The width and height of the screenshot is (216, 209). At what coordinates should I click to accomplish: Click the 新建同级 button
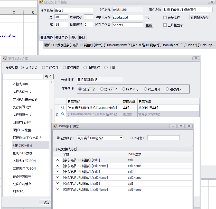47,38
